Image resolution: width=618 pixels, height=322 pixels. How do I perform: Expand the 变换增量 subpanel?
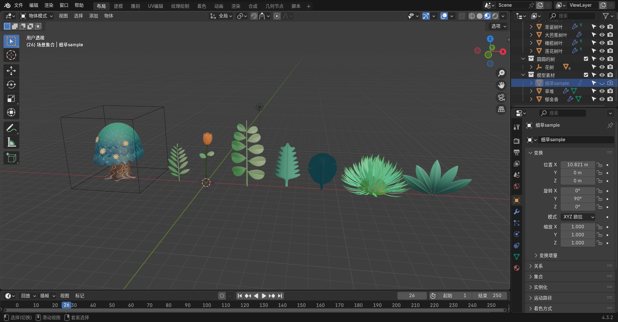[548, 255]
